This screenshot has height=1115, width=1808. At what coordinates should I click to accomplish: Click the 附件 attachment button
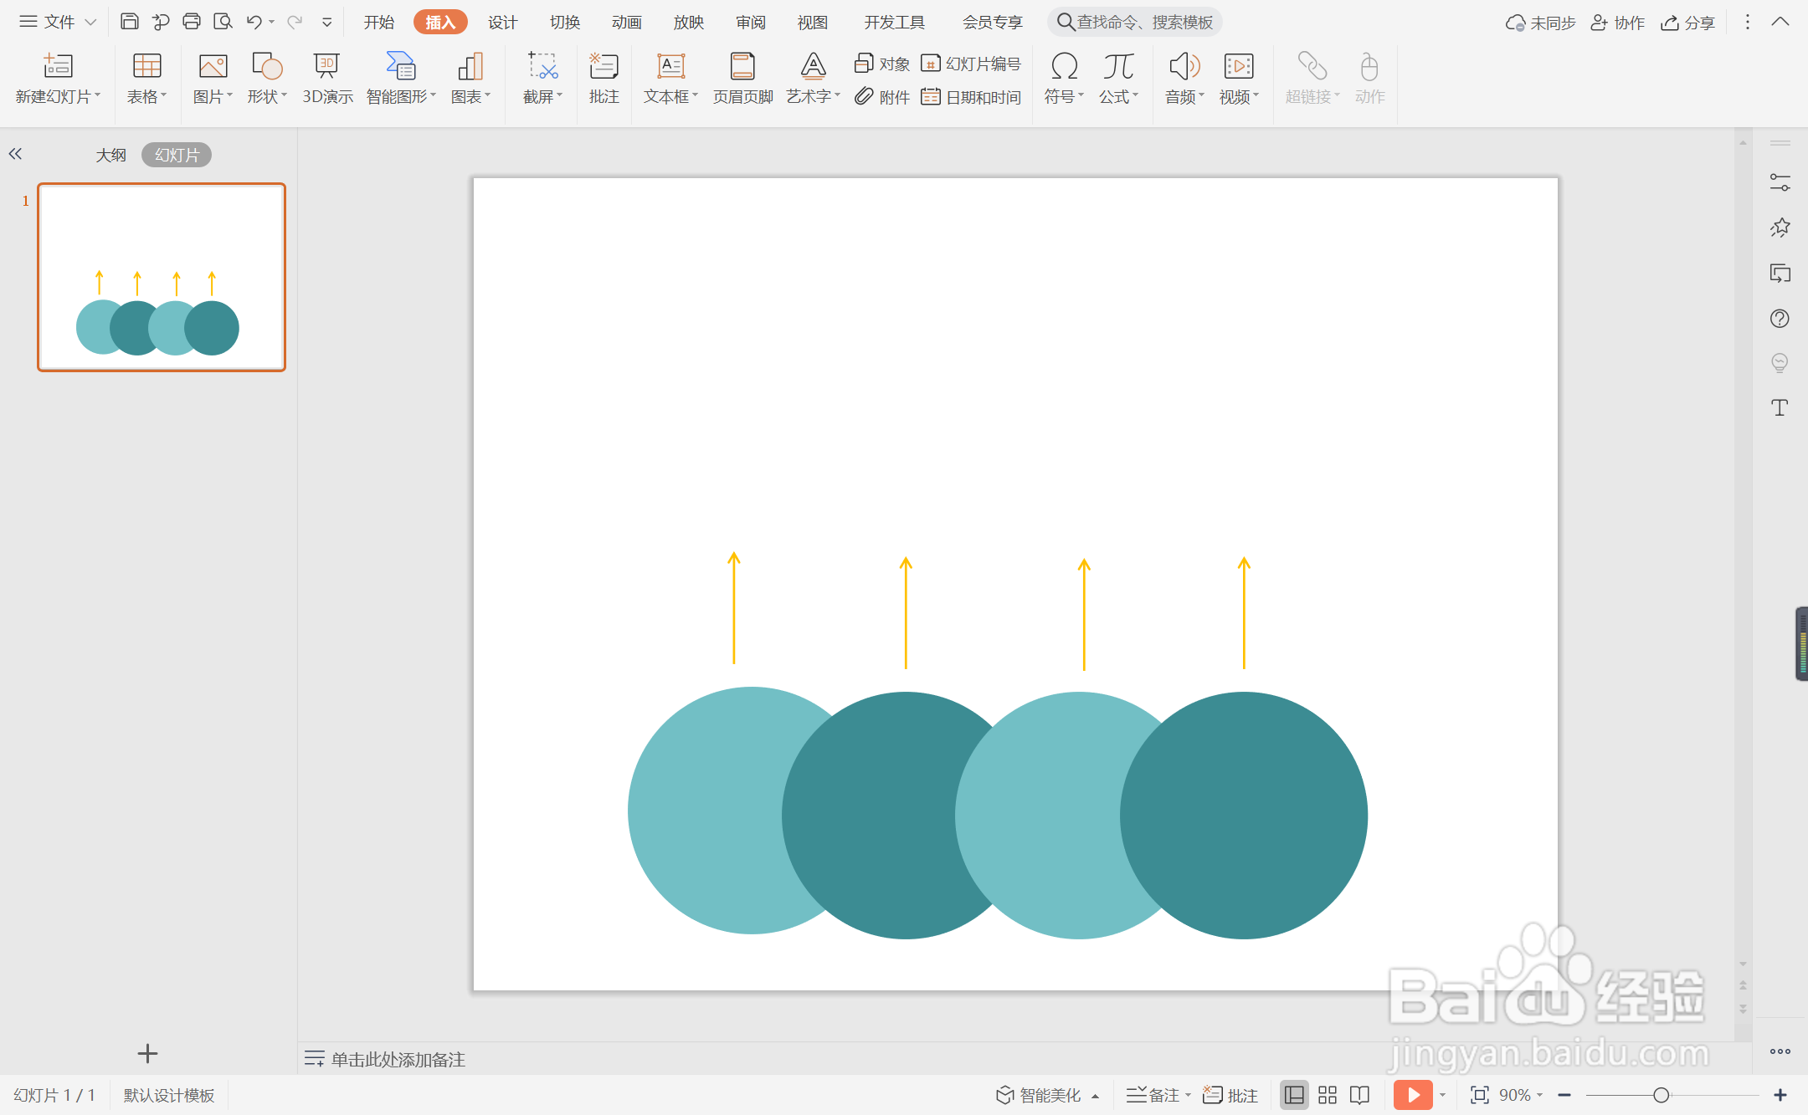[881, 97]
